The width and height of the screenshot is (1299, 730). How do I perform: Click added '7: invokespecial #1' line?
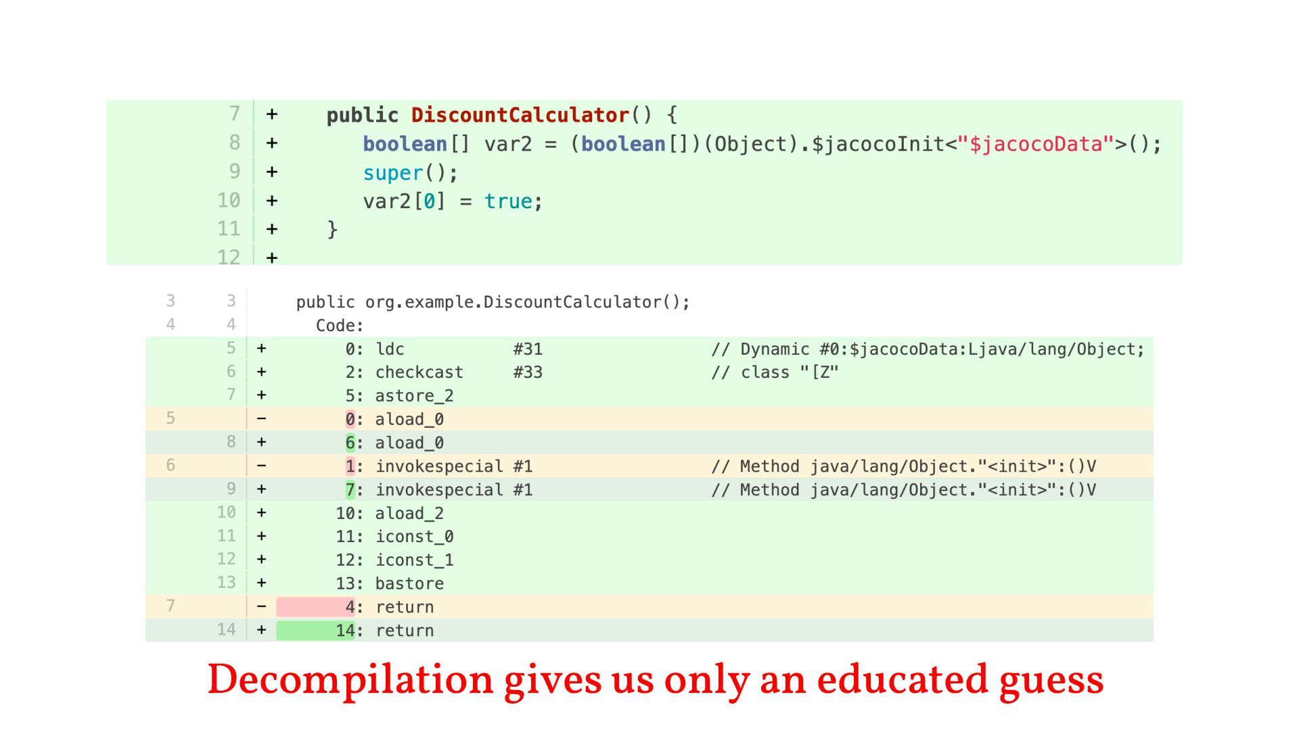[x=649, y=489]
